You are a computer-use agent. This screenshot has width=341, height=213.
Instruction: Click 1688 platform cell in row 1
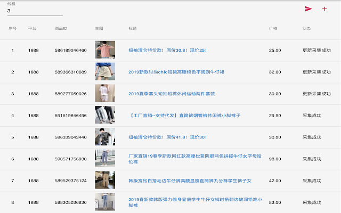point(34,50)
